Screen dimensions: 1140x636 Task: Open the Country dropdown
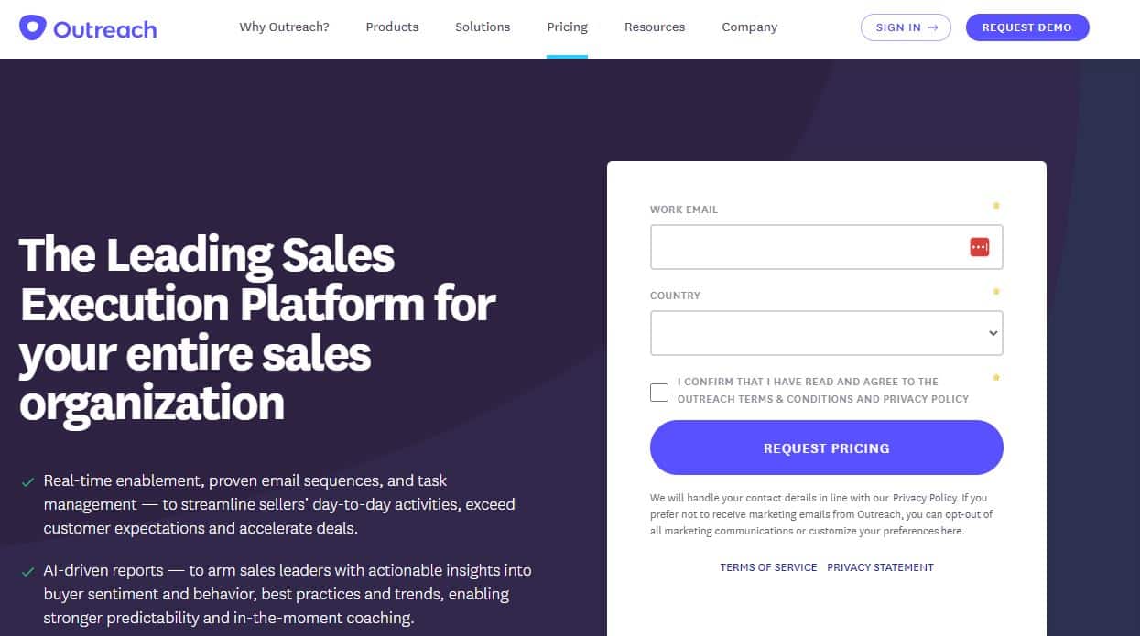point(826,333)
